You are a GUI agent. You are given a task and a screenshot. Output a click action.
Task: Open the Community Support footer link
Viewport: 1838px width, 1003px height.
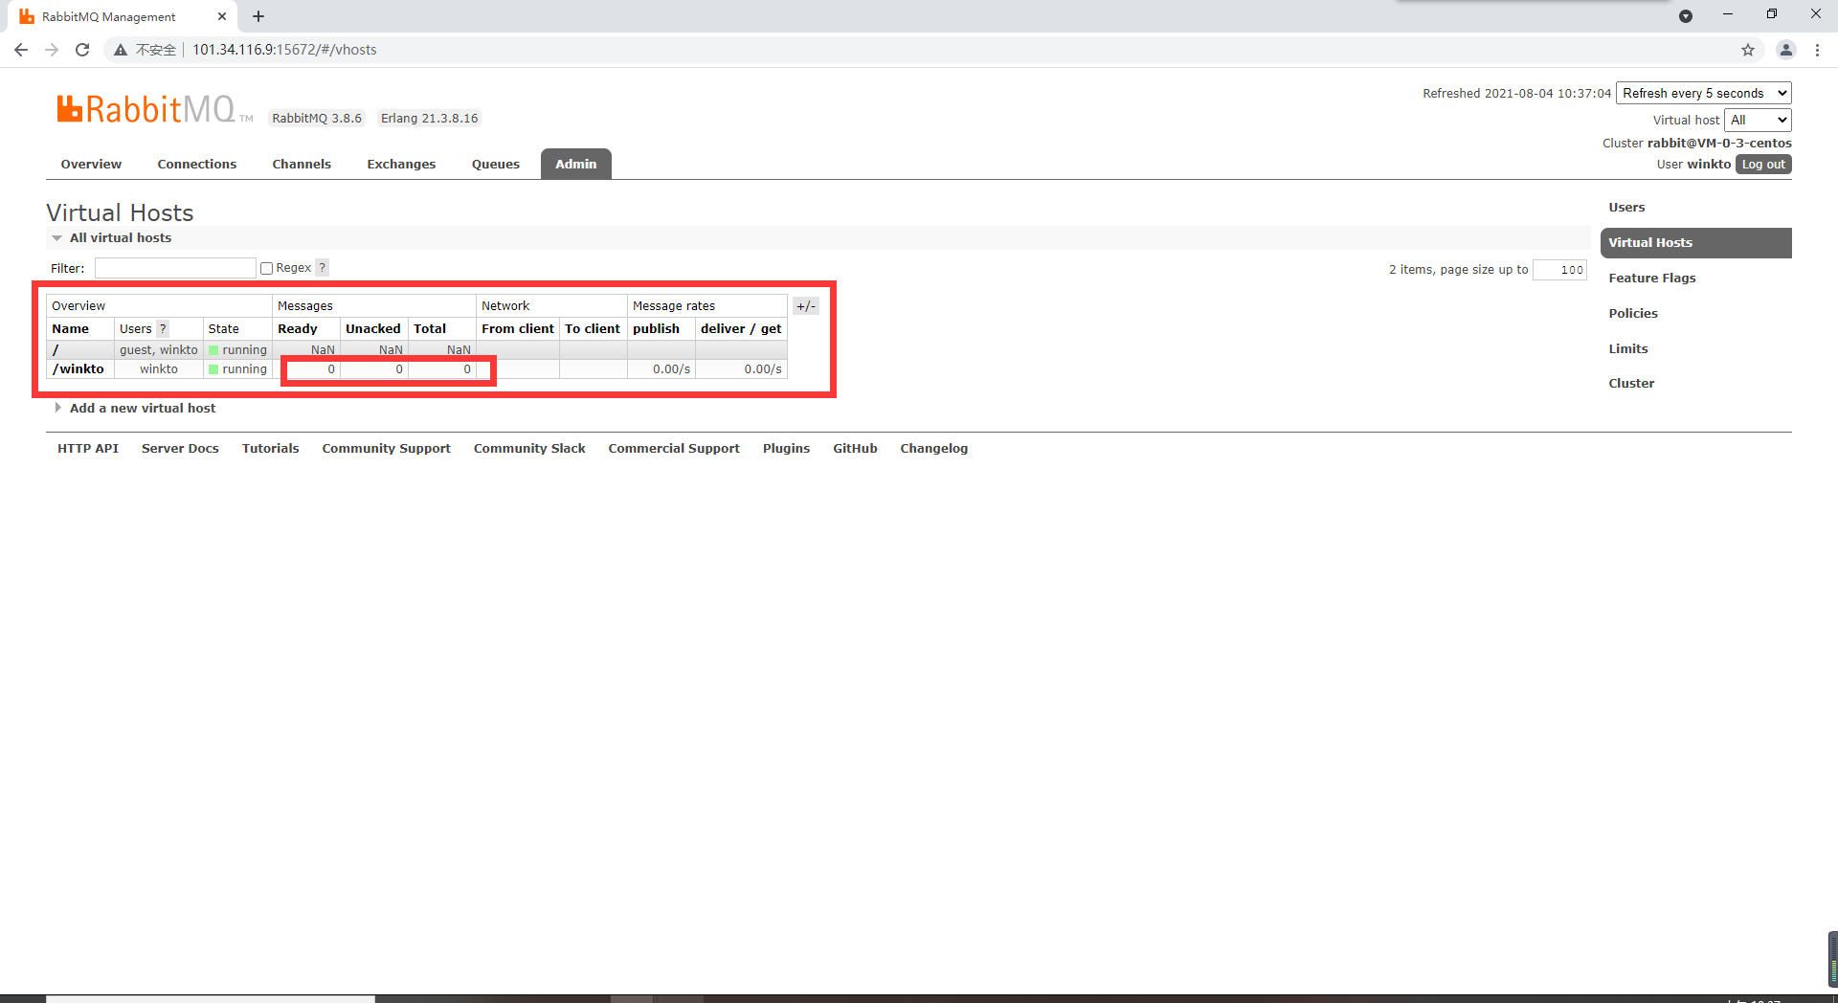pyautogui.click(x=386, y=448)
